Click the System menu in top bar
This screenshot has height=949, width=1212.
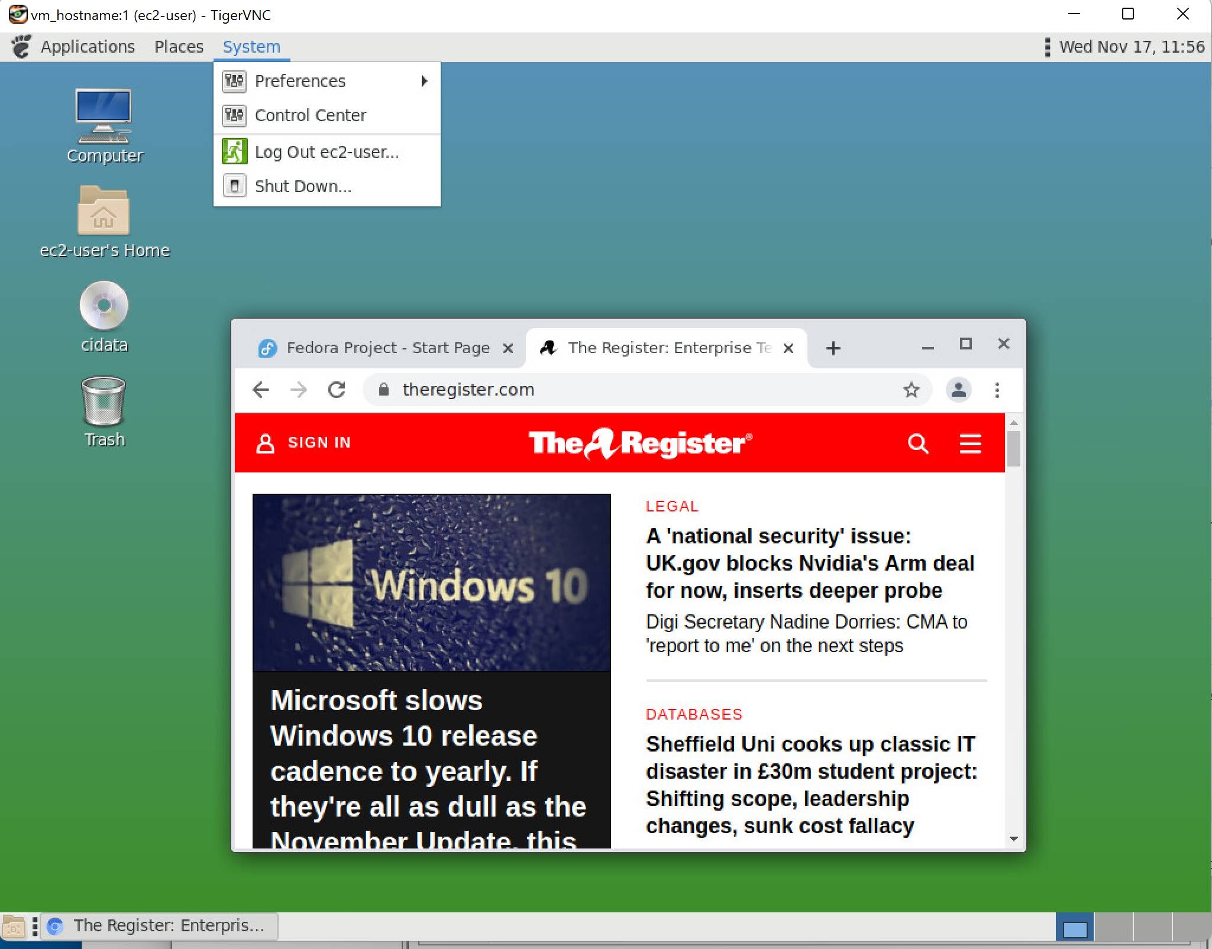point(251,46)
